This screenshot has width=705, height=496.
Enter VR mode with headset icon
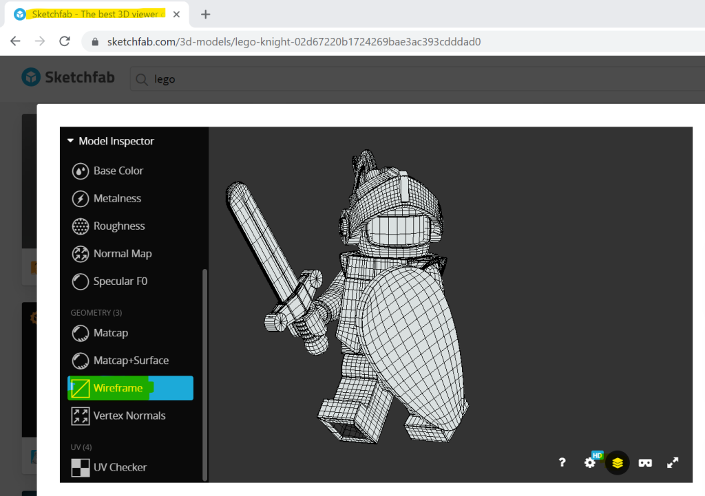click(645, 463)
